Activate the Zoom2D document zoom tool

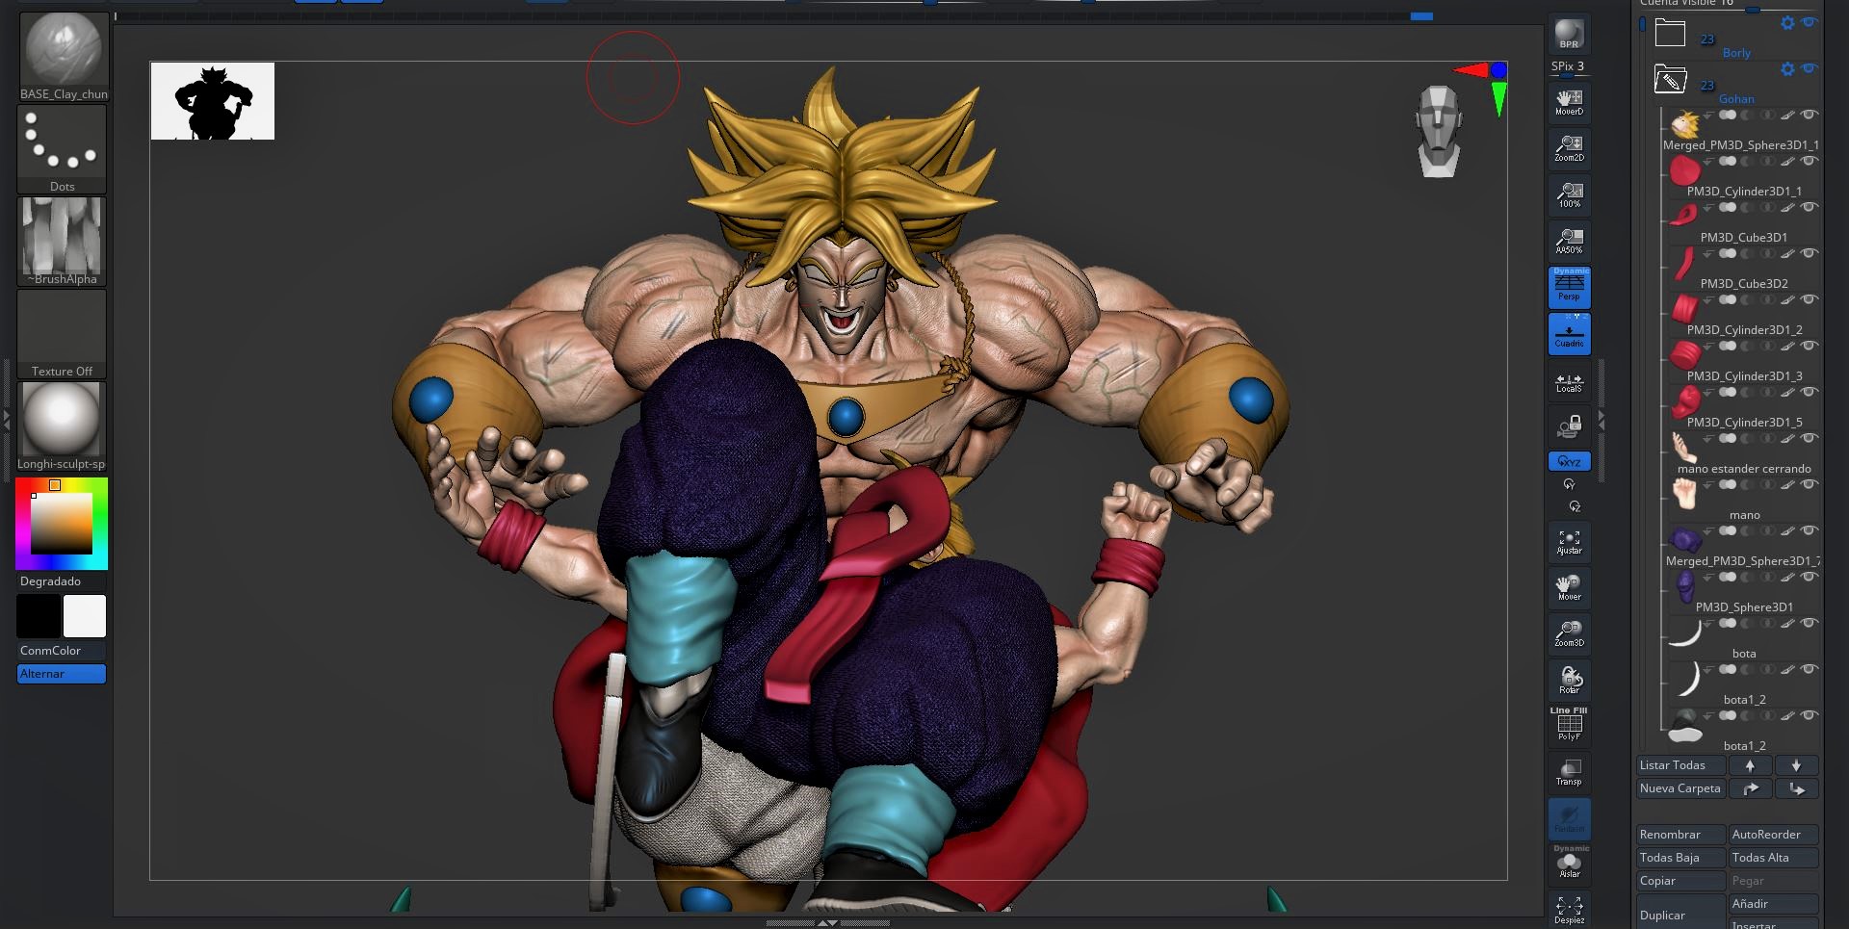point(1569,147)
